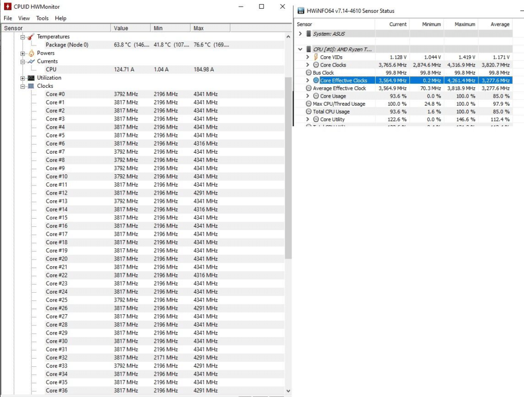Image resolution: width=524 pixels, height=397 pixels.
Task: Click the Currents graph icon
Action: click(x=31, y=61)
